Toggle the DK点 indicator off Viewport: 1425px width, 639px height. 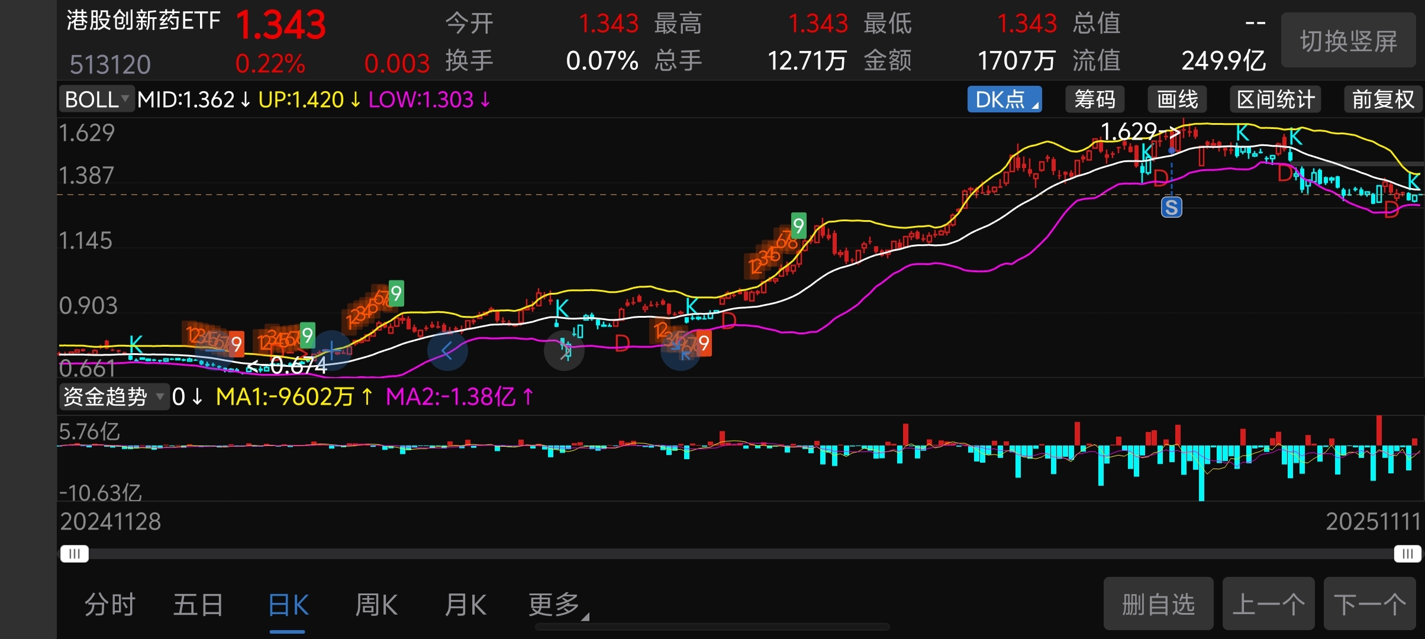pos(1004,99)
